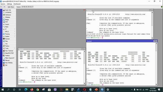Open File Explorer from taskbar
This screenshot has height=92, width=163.
[x=67, y=90]
